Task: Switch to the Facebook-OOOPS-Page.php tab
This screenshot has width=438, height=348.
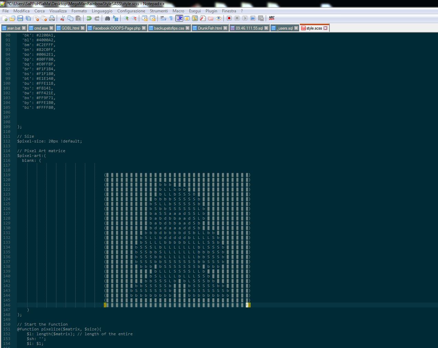Action: pos(117,28)
